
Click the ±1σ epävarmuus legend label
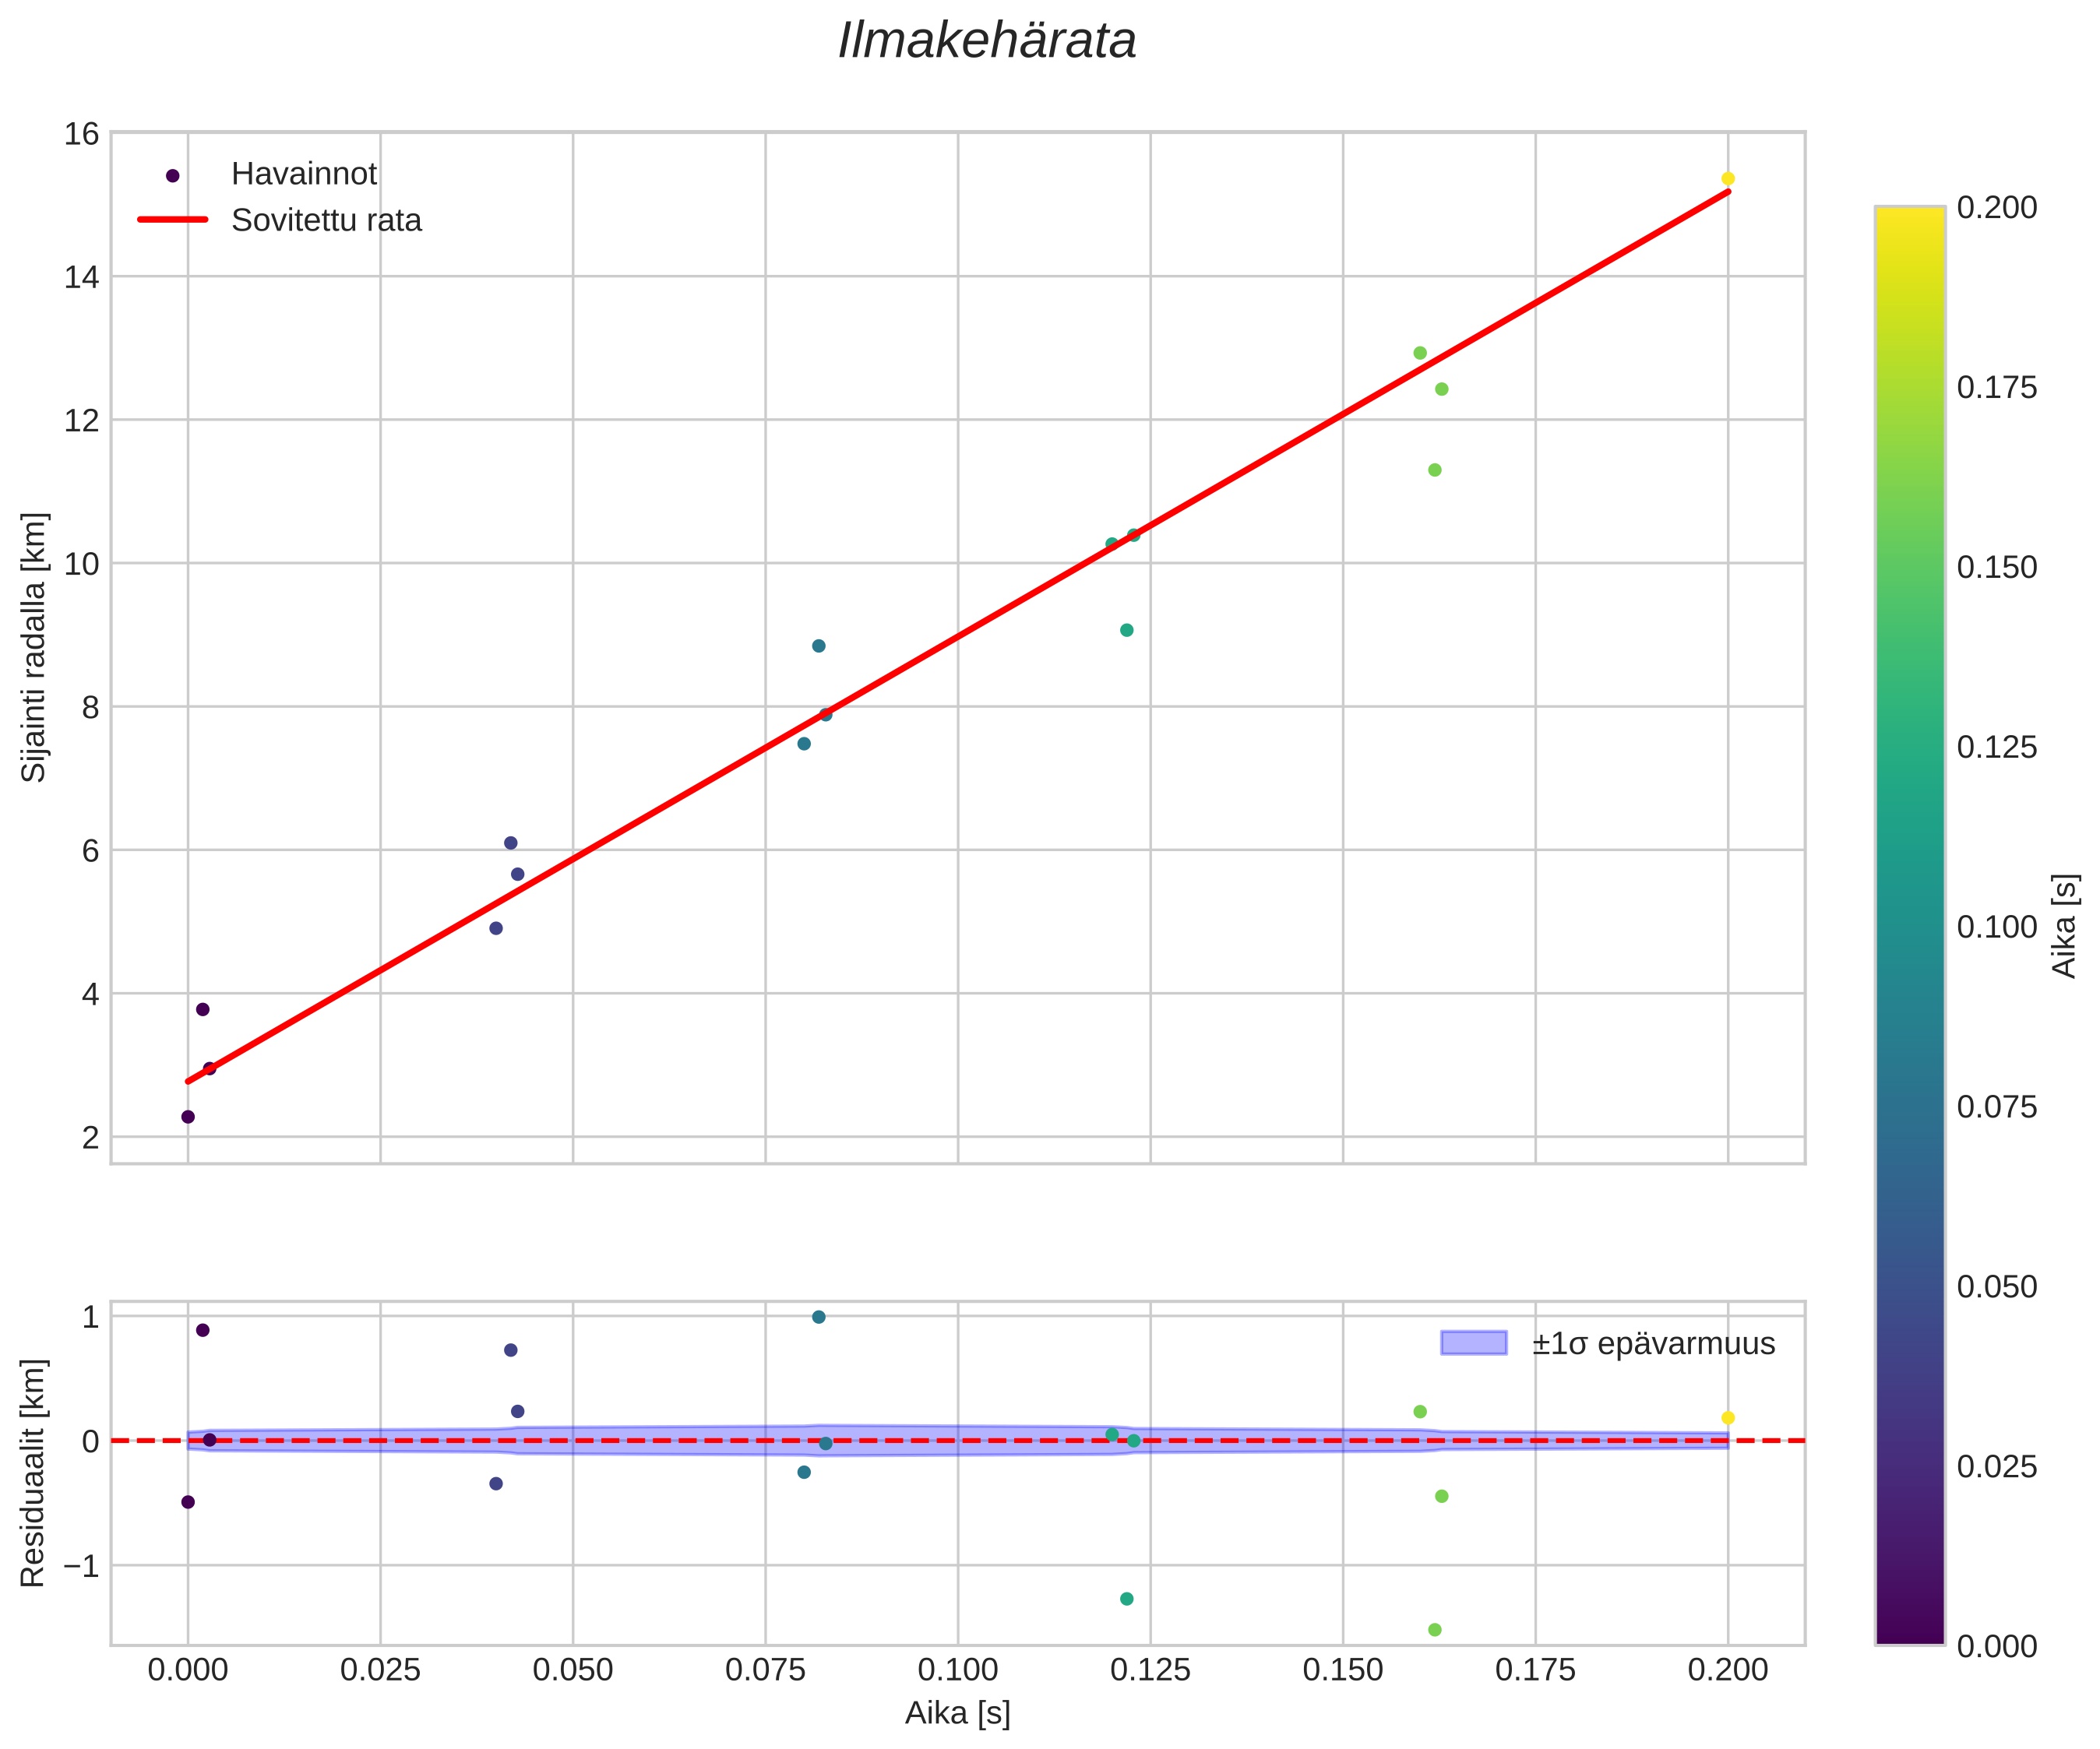coord(1653,1344)
